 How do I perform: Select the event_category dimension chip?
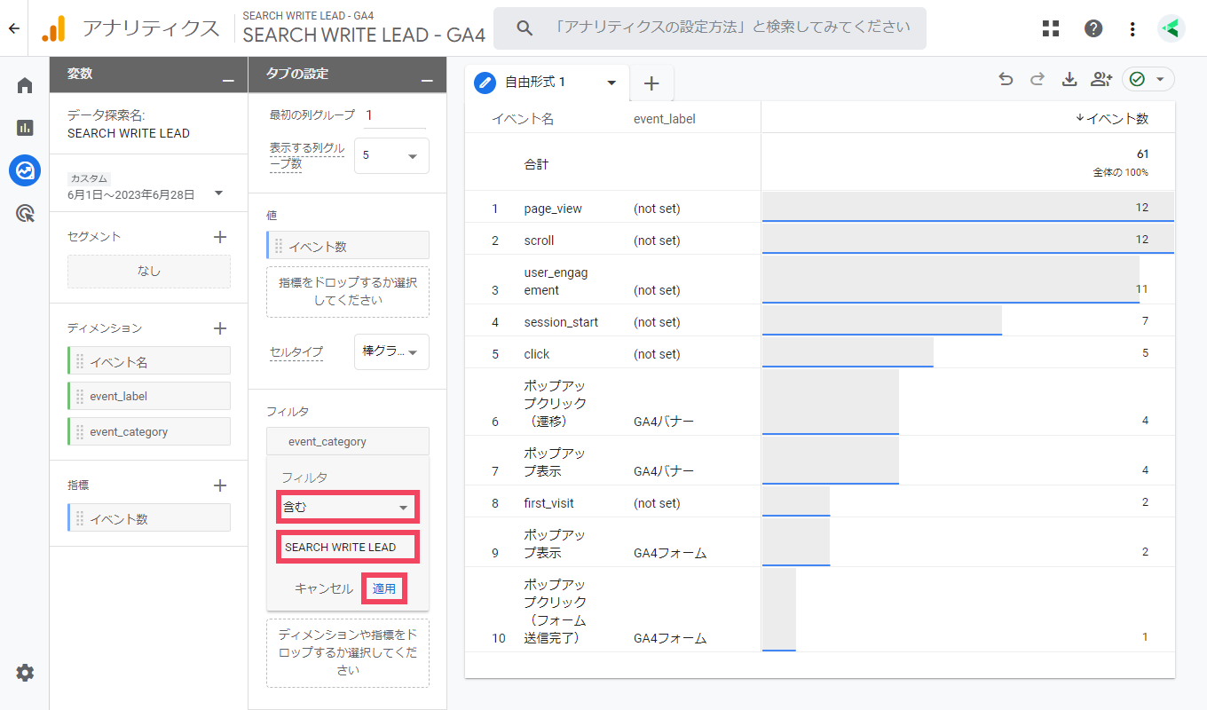point(149,431)
